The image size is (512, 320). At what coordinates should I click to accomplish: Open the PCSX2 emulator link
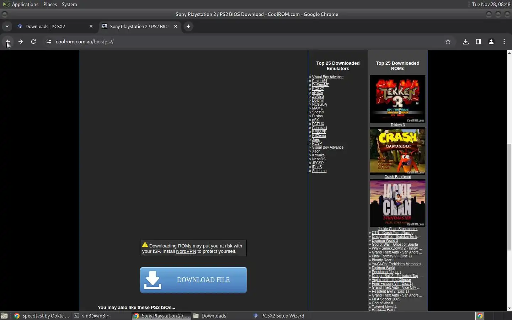point(318,89)
